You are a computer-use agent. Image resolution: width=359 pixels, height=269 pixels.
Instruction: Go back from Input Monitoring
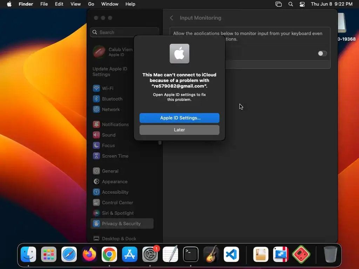click(171, 18)
